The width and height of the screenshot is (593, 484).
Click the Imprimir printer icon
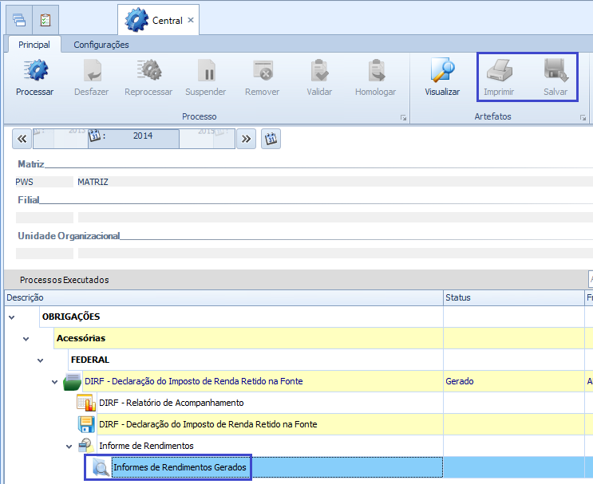(499, 72)
